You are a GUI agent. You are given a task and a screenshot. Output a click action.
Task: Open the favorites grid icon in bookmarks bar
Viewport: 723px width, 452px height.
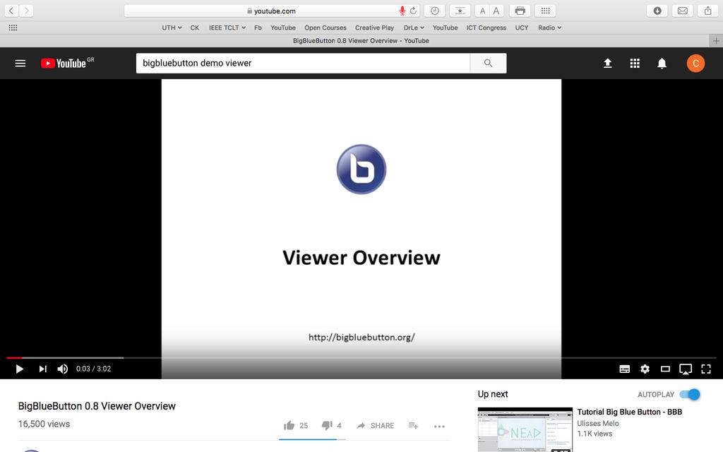(x=13, y=28)
